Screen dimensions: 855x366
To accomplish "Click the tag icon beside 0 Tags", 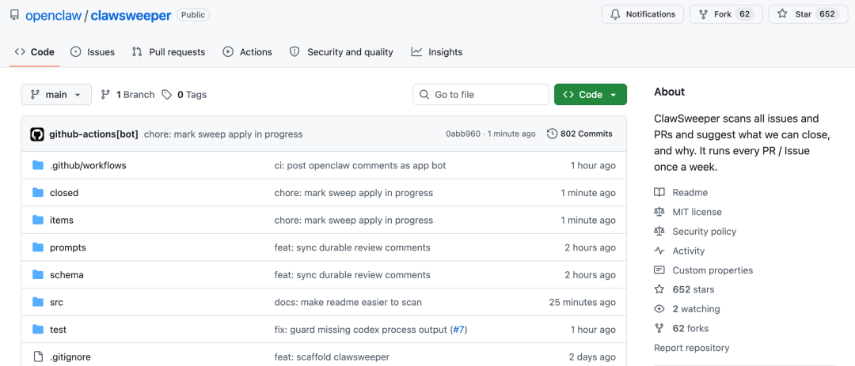I will (167, 95).
